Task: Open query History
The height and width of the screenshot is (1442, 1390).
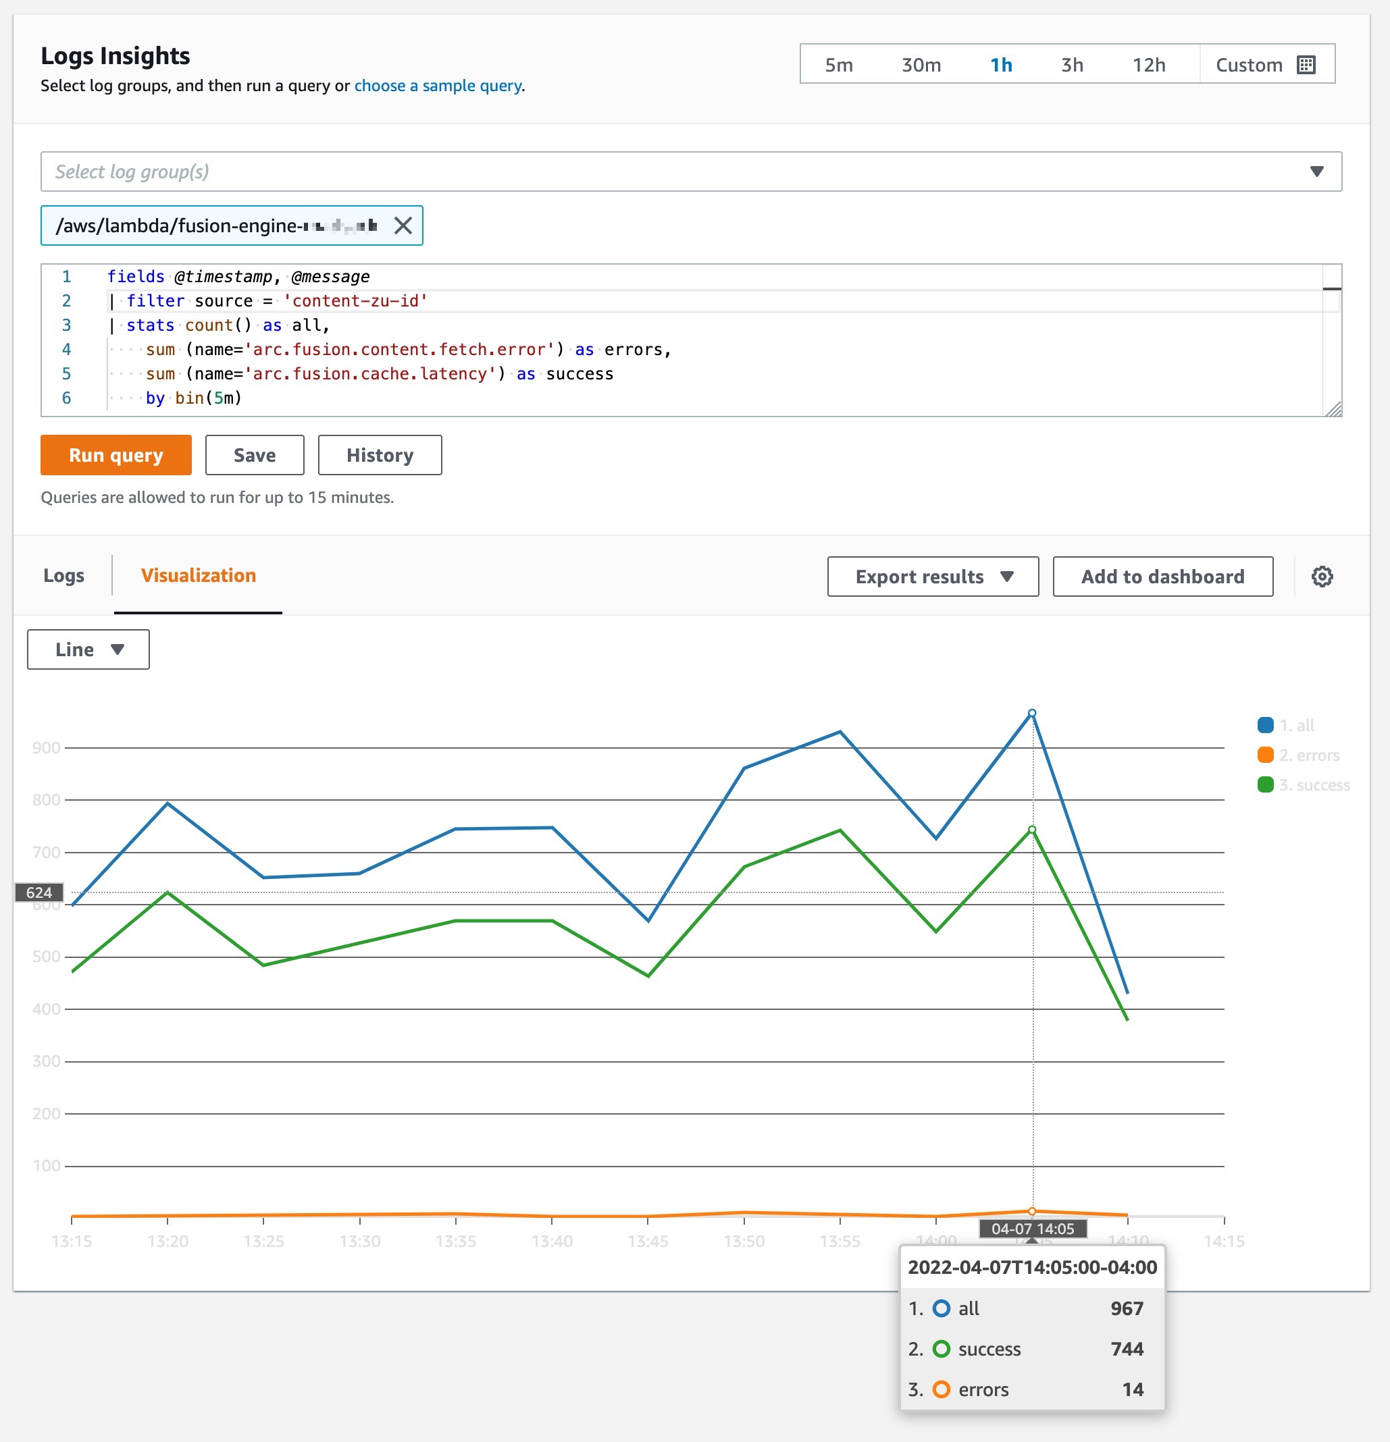Action: 380,454
